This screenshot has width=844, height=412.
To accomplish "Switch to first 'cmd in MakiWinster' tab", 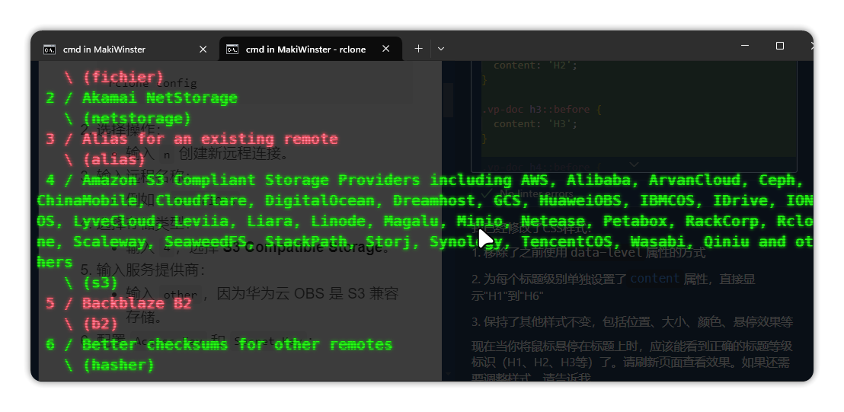I will pyautogui.click(x=126, y=49).
